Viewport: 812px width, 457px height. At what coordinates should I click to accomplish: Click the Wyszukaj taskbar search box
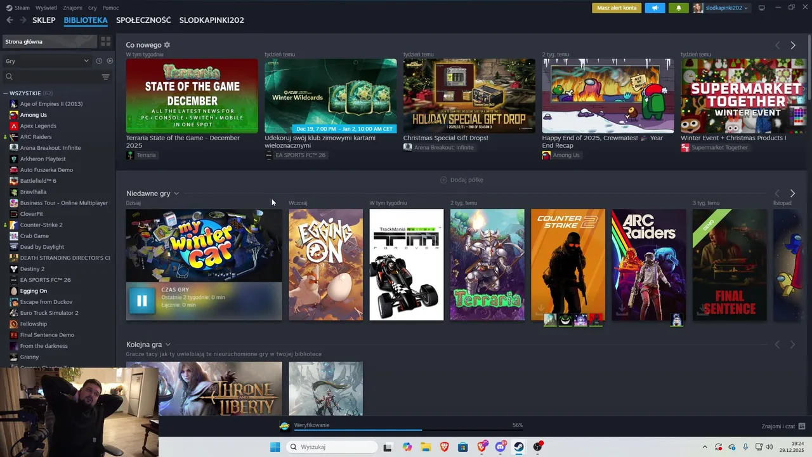(331, 447)
